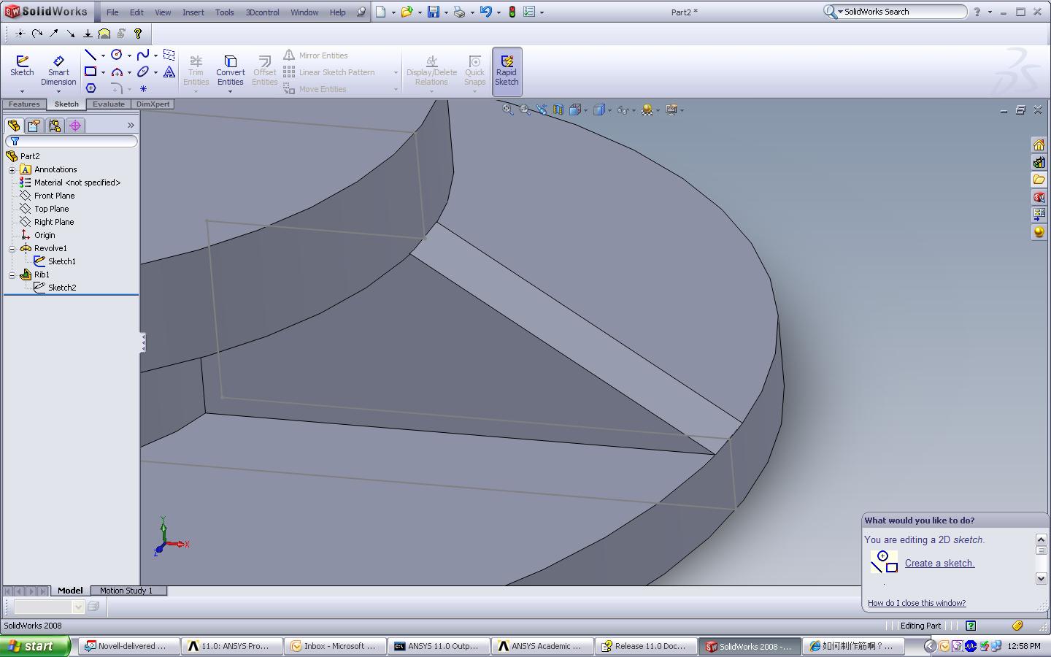Viewport: 1051px width, 657px height.
Task: Collapse the Rib1 tree node
Action: pos(12,274)
